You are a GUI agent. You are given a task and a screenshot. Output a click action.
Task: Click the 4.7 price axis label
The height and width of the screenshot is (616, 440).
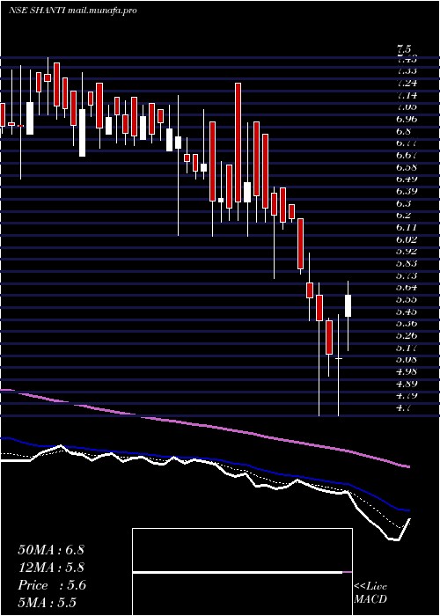(x=404, y=407)
